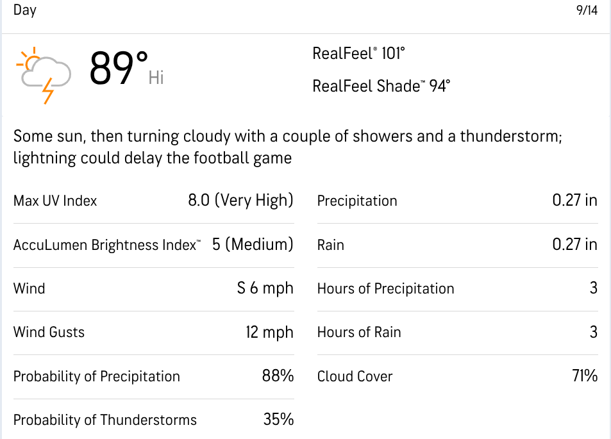
Task: Select the RealFeel 101° text
Action: tap(359, 54)
